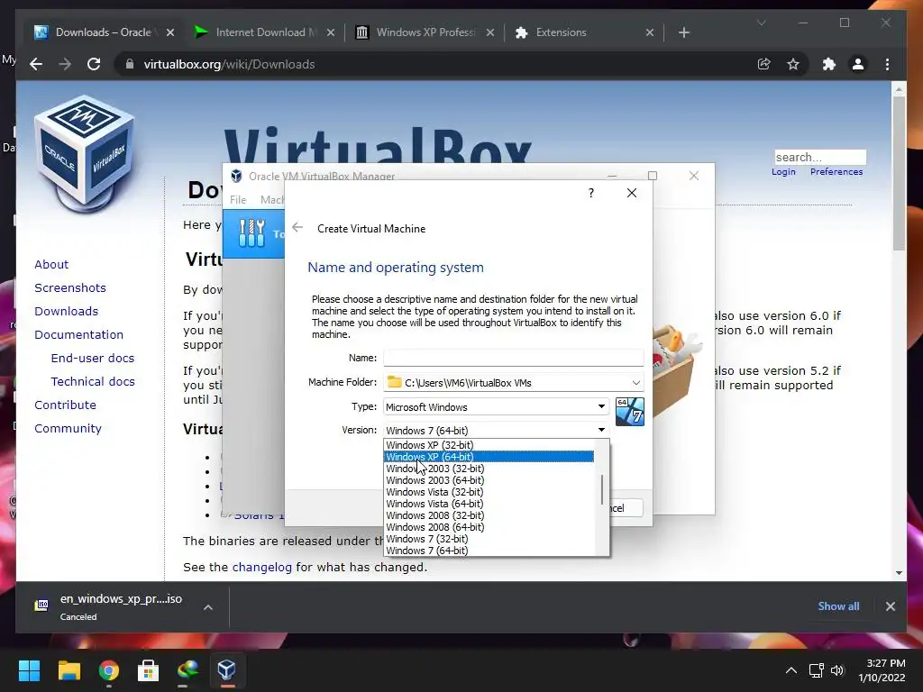The height and width of the screenshot is (692, 923).
Task: Open the Community link
Action: [68, 428]
